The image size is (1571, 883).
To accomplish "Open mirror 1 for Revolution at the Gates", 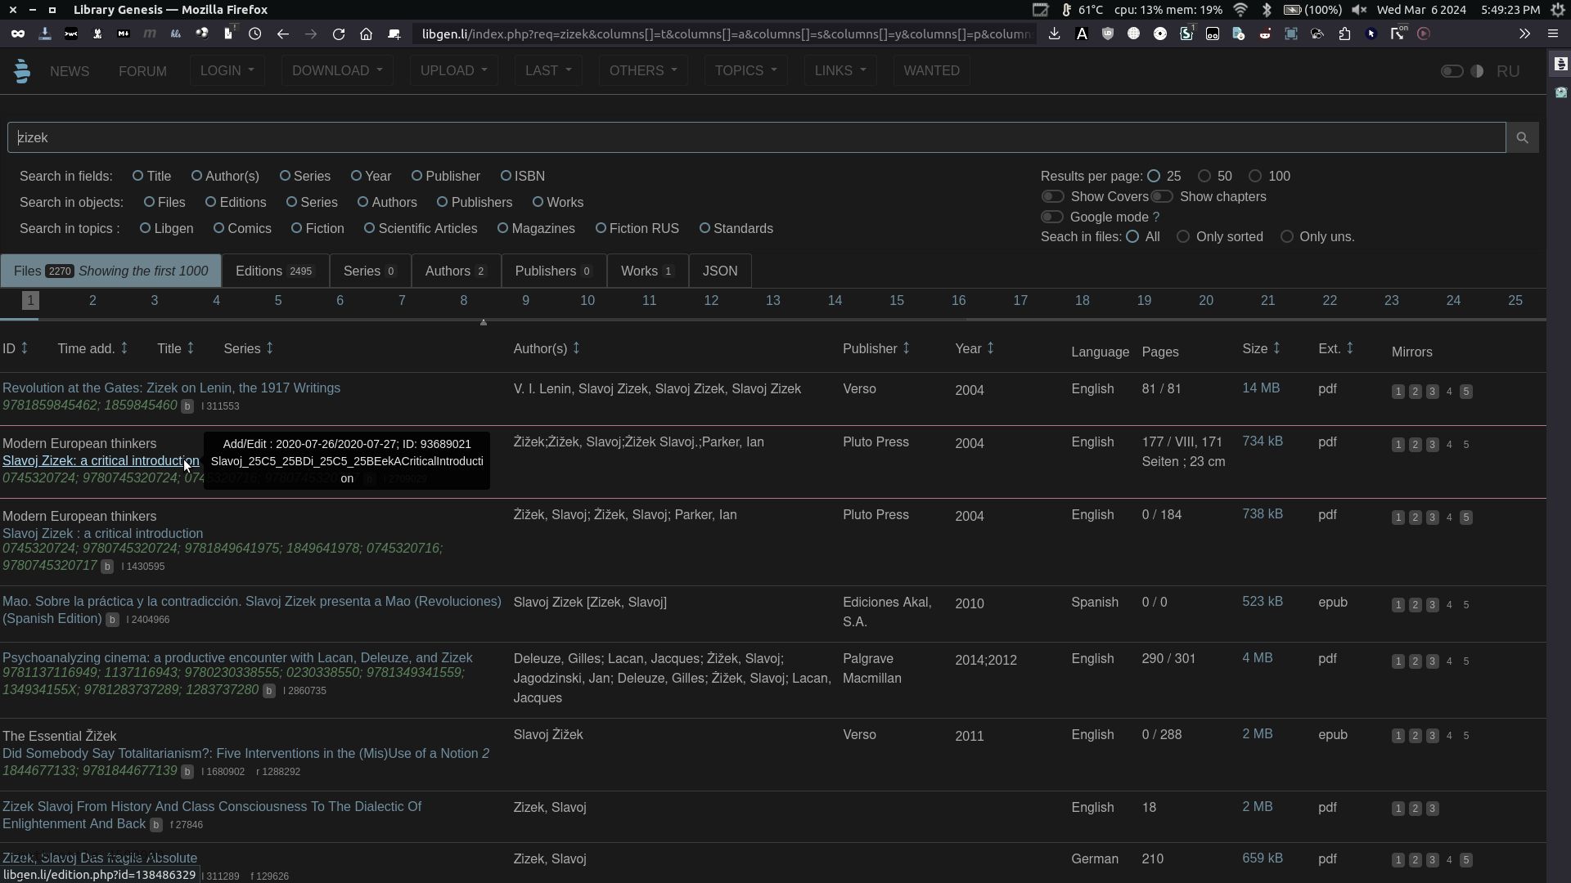I will click(1398, 392).
